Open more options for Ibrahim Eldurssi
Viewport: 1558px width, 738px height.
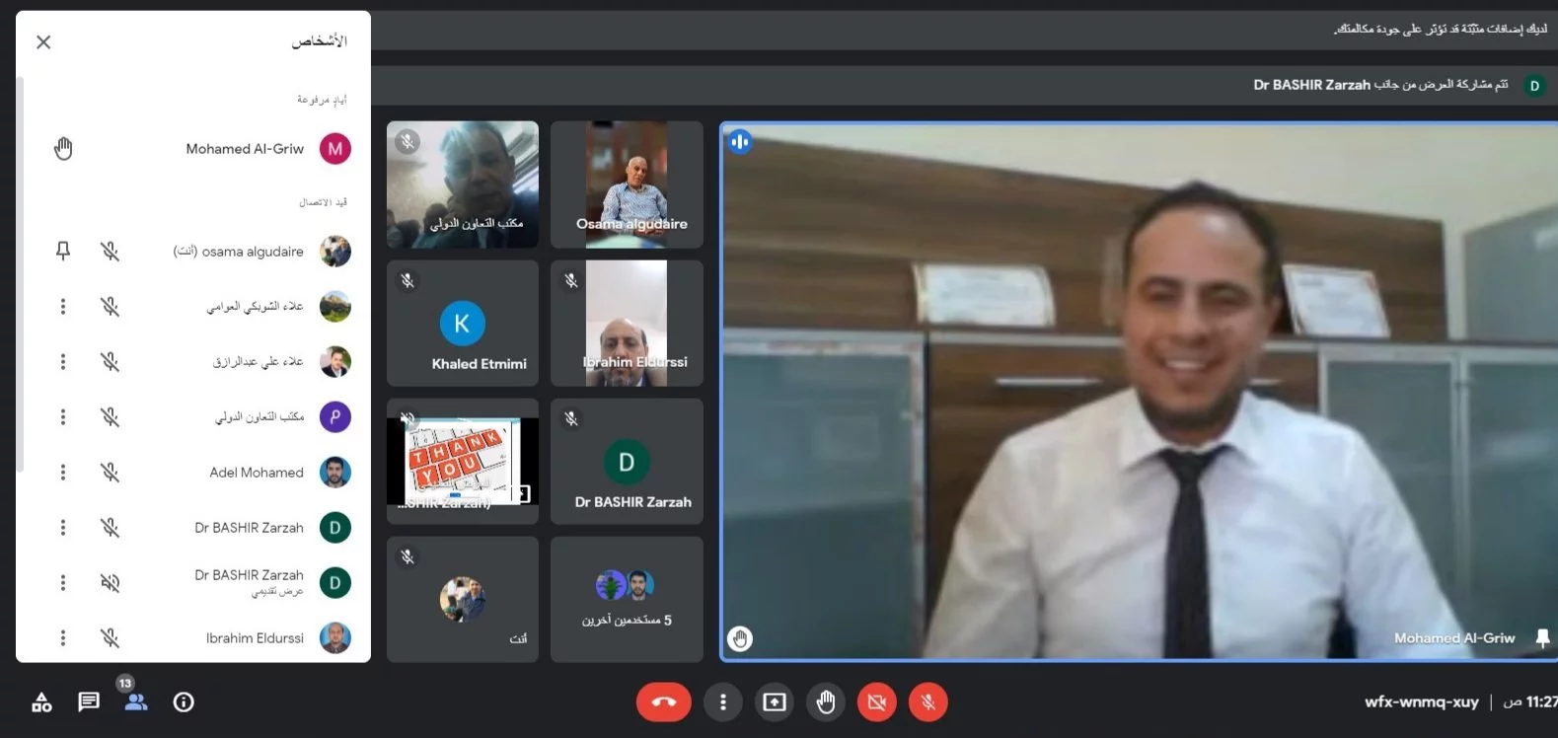63,638
